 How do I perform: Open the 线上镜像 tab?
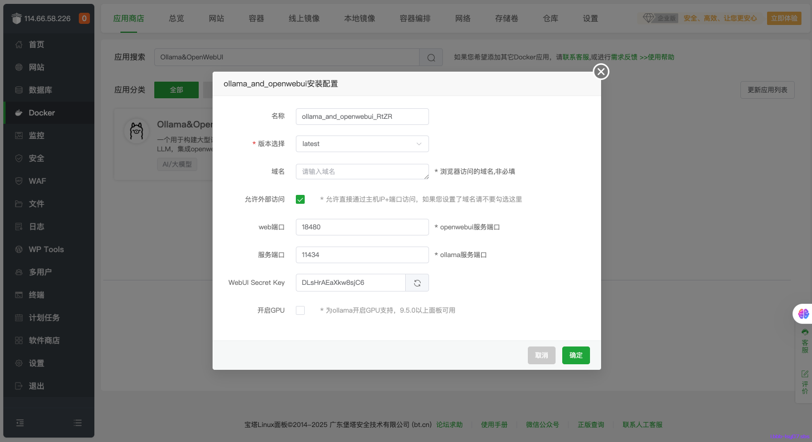coord(304,18)
